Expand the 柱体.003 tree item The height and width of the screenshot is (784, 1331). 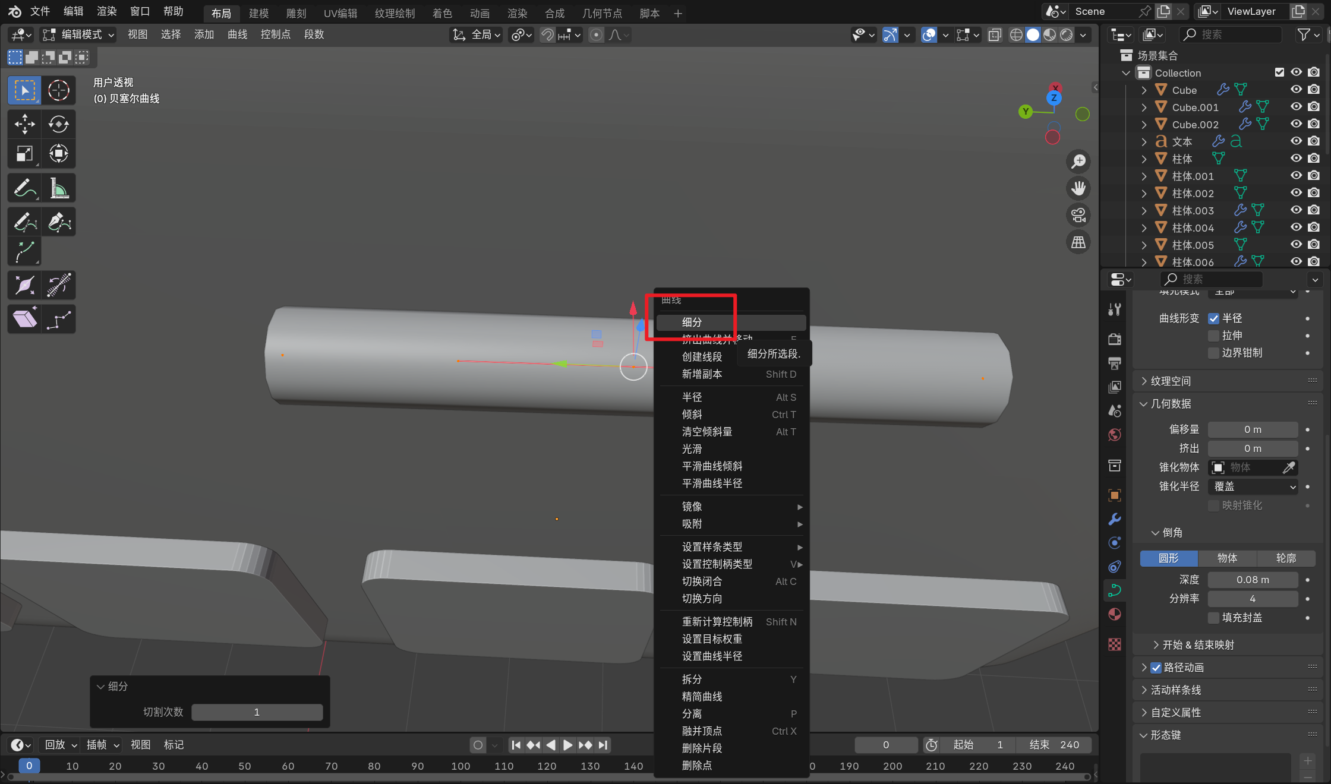1144,210
